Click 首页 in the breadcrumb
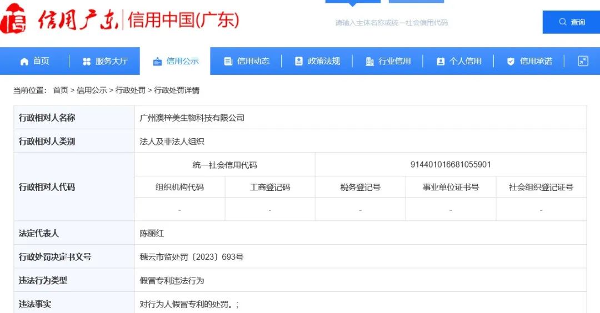 tap(61, 90)
